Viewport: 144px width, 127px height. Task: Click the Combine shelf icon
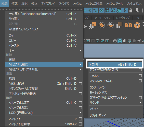coord(102,25)
